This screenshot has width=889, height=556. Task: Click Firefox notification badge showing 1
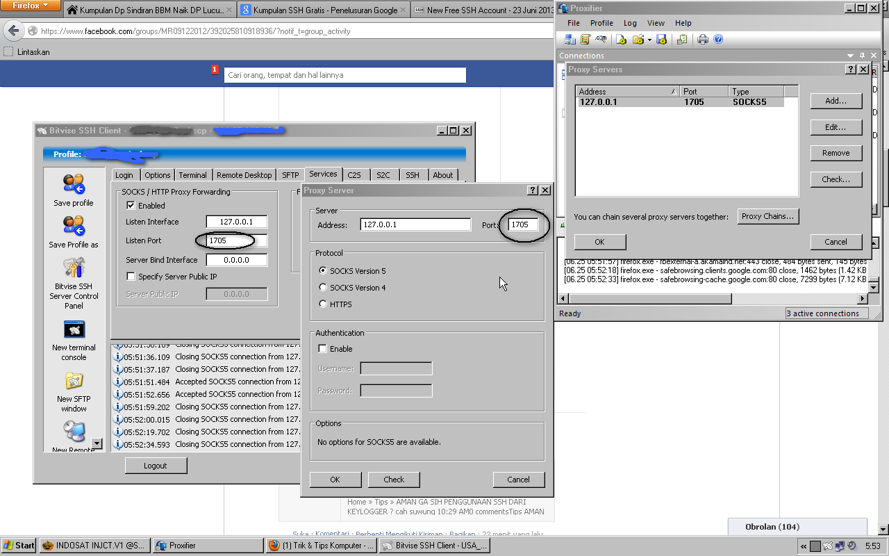[215, 69]
